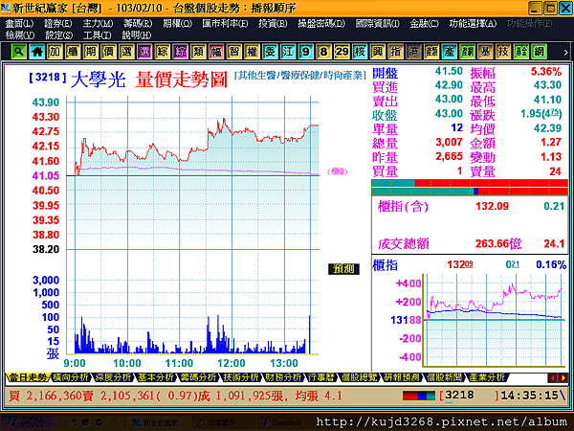Select the yellow 8 toolbar button

tap(323, 52)
